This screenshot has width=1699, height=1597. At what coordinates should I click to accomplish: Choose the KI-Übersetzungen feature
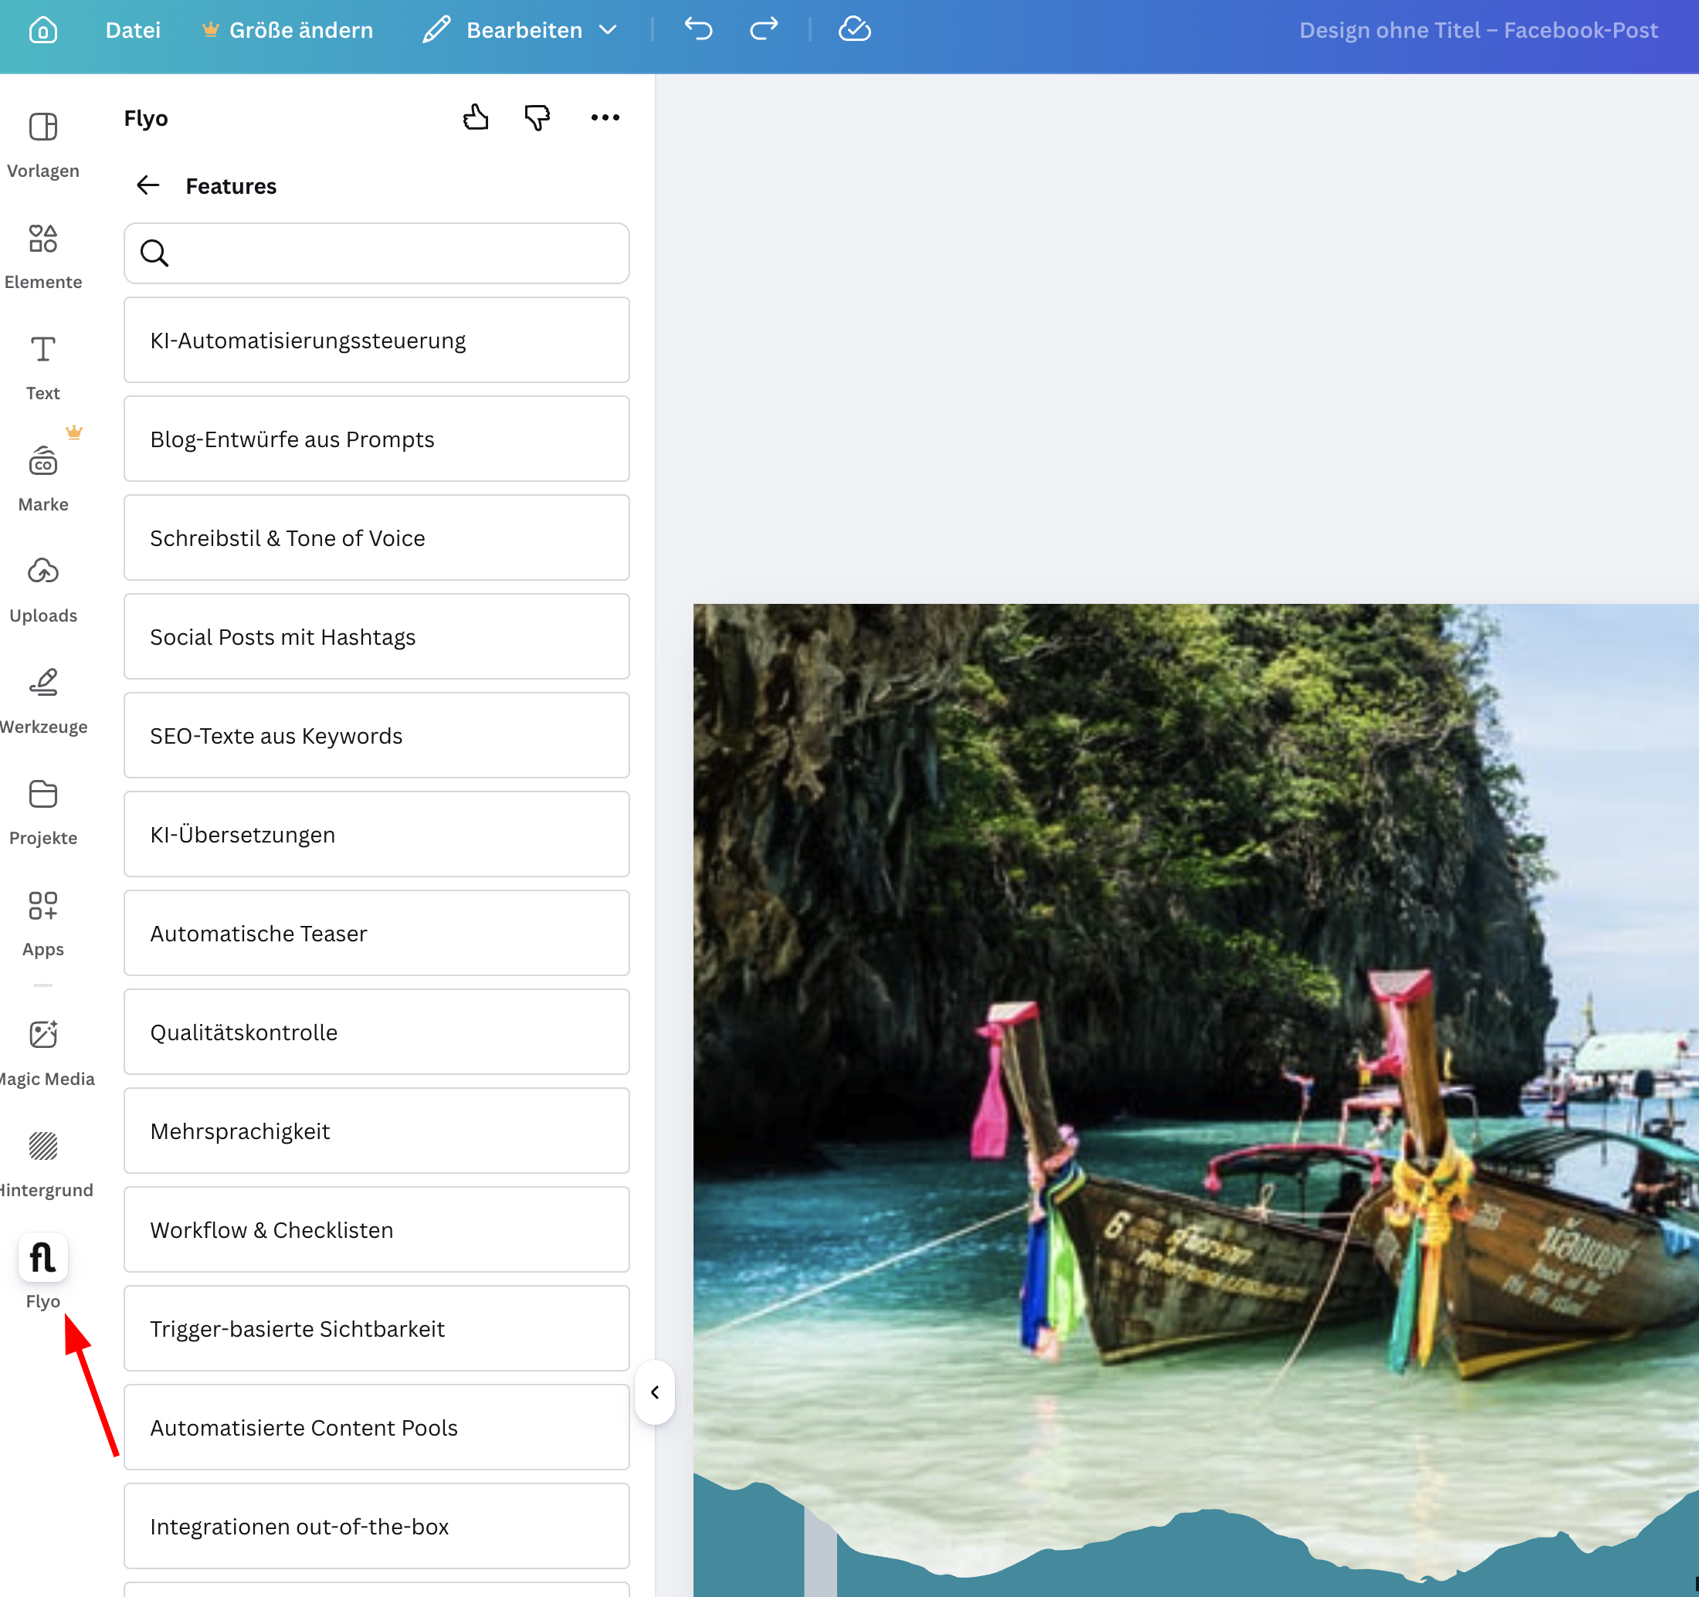376,834
